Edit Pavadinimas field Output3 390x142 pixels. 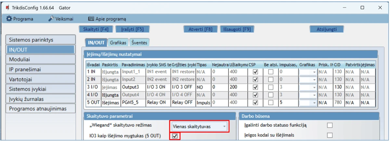pyautogui.click(x=133, y=87)
